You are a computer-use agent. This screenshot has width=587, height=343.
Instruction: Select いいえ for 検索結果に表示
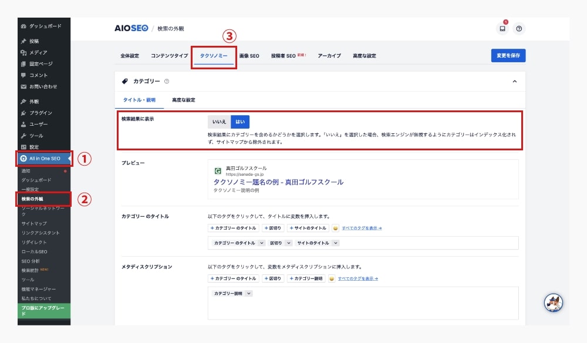pos(220,122)
